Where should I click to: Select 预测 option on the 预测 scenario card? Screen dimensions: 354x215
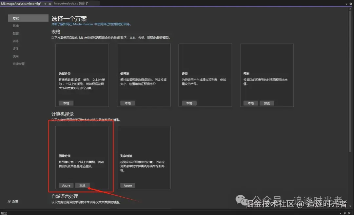(267, 103)
